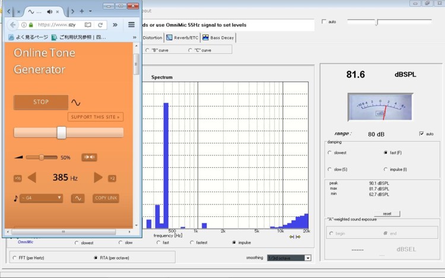
Task: Click the site information circle icon
Action: (24, 25)
